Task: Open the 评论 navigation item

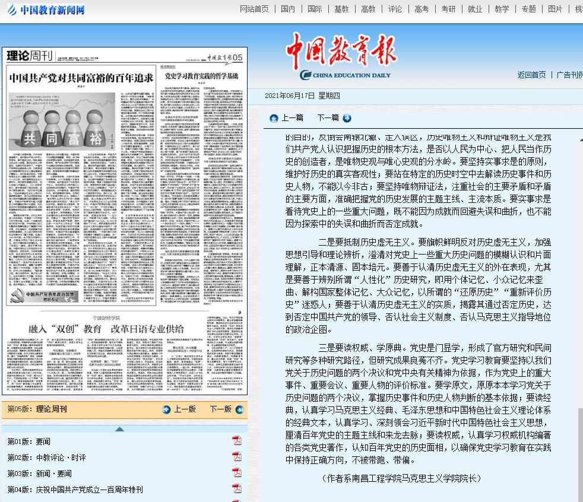Action: [x=395, y=9]
